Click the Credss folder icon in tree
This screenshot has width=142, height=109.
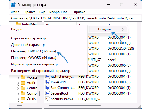23,99
